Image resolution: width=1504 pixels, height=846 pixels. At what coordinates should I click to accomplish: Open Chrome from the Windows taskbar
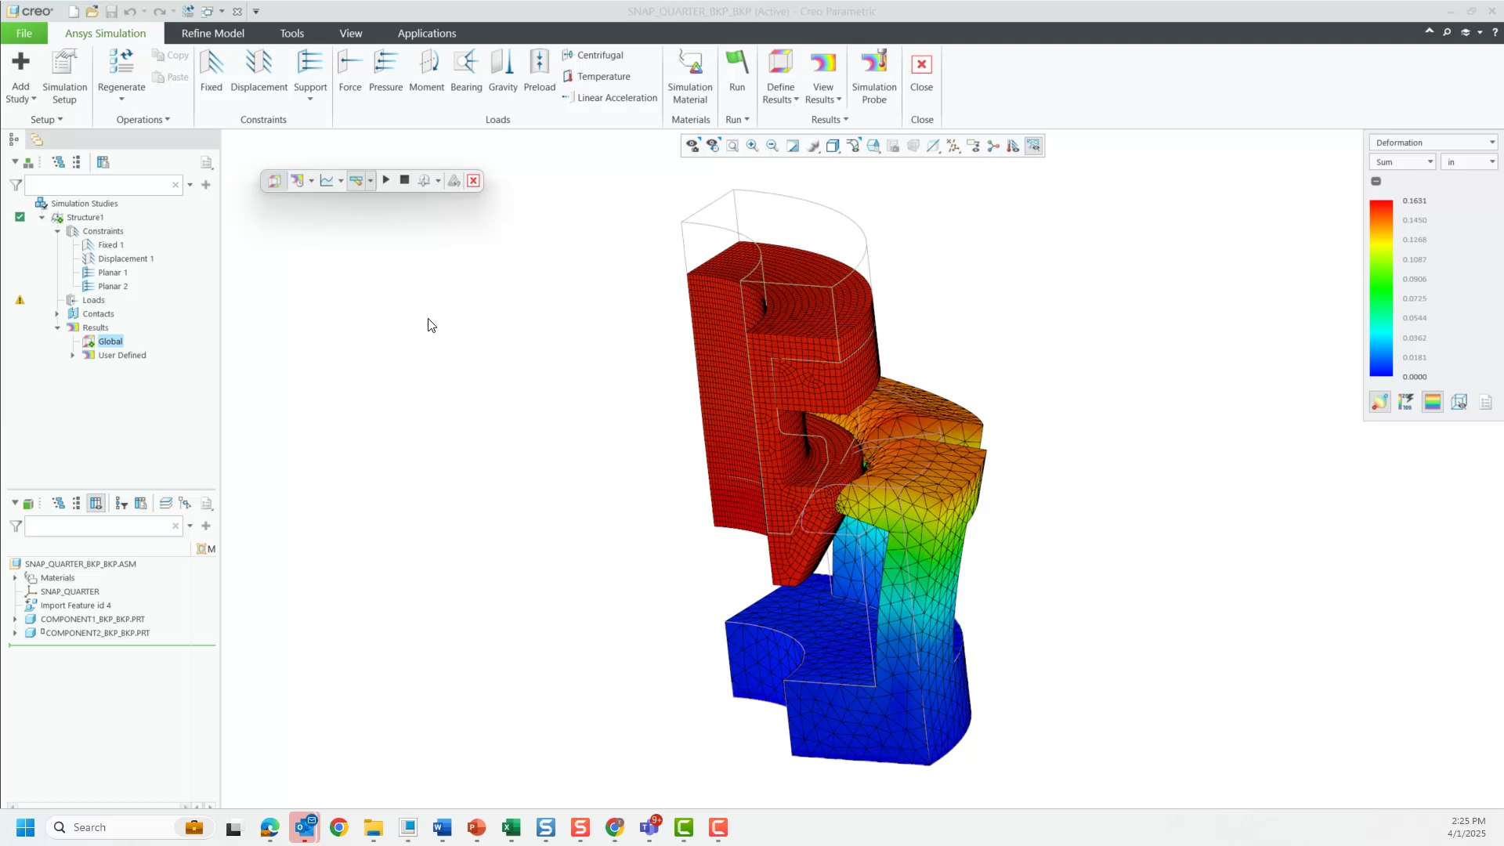coord(338,827)
